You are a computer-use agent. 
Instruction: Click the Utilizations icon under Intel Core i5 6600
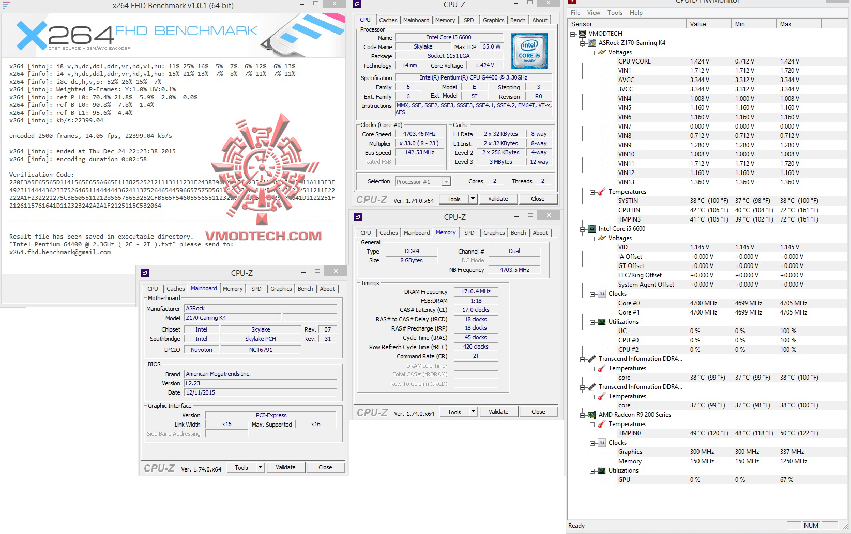(x=602, y=322)
